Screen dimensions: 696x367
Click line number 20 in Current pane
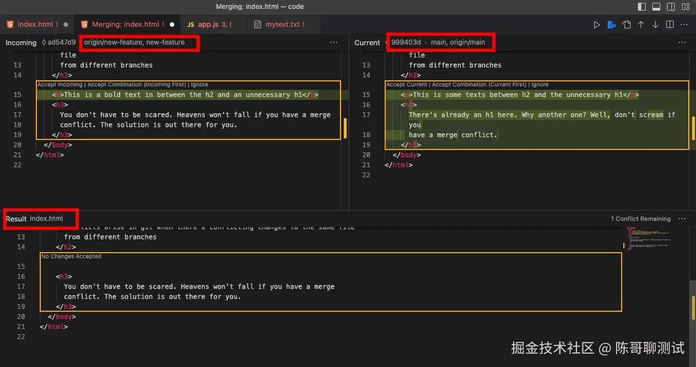366,155
